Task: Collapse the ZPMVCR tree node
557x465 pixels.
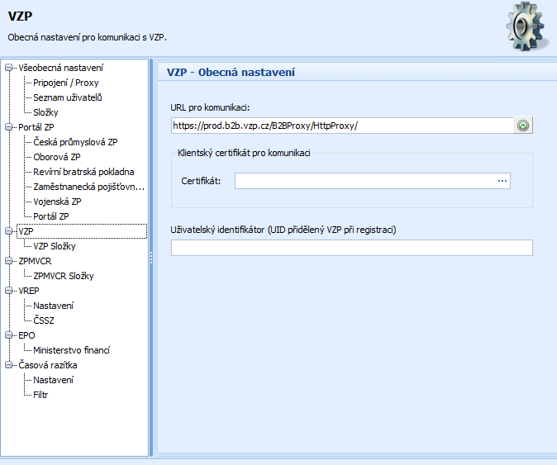Action: click(8, 261)
